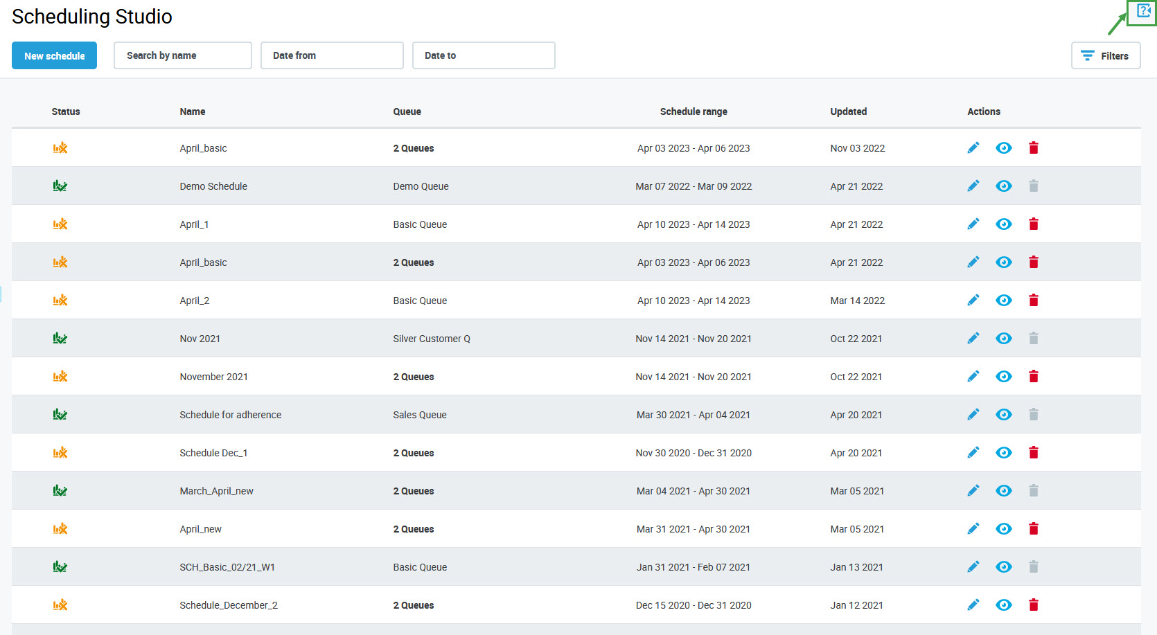View the April_new schedule via eye icon
This screenshot has width=1157, height=635.
1003,528
